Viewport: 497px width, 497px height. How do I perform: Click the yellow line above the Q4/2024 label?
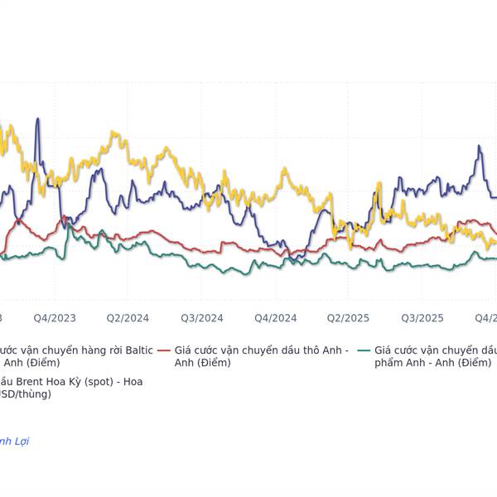tap(276, 189)
